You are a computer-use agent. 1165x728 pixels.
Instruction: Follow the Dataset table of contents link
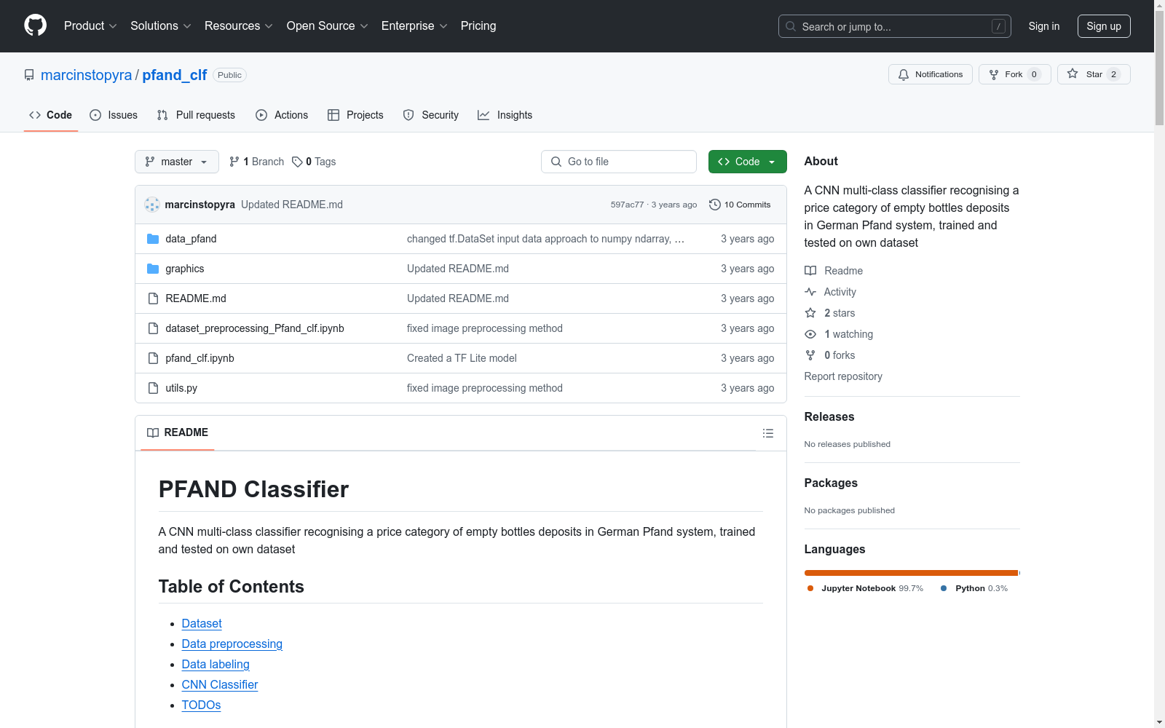click(202, 624)
